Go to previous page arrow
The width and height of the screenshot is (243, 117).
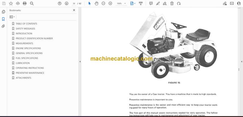(60, 3)
